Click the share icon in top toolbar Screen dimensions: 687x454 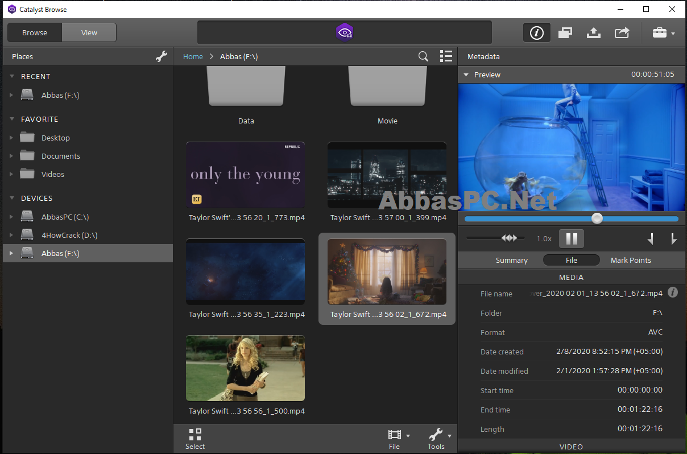tap(622, 33)
